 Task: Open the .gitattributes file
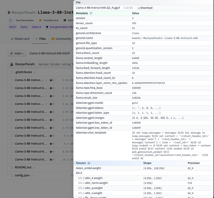point(24,72)
